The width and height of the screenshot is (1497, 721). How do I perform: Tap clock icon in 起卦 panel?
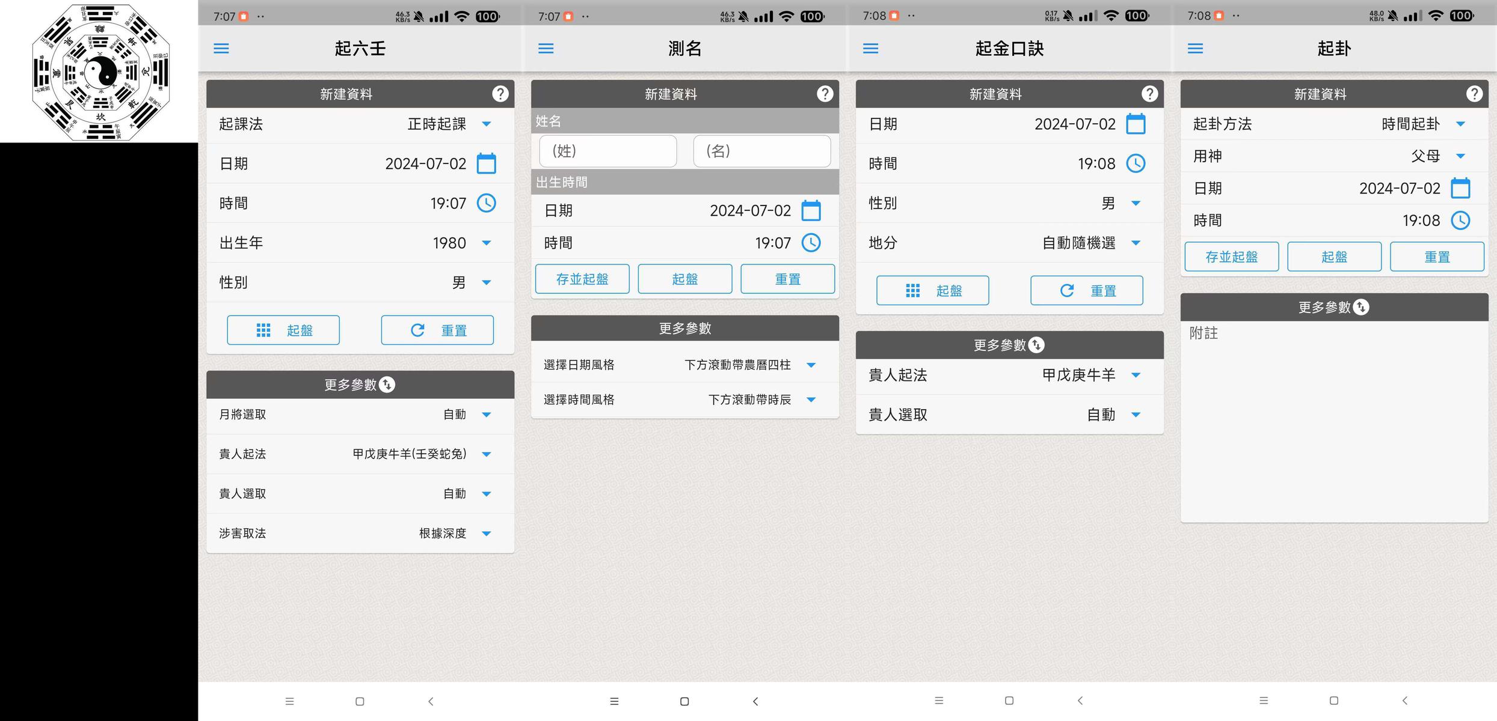(1460, 221)
